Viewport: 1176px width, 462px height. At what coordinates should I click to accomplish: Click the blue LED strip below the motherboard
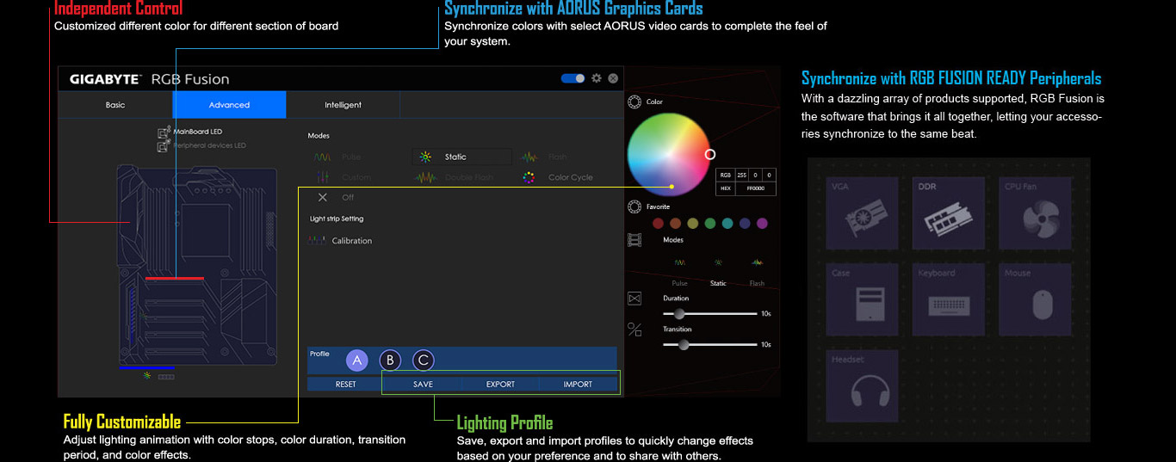[x=147, y=367]
